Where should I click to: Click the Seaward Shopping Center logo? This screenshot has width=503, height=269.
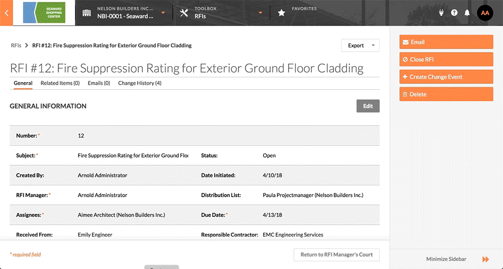click(44, 13)
